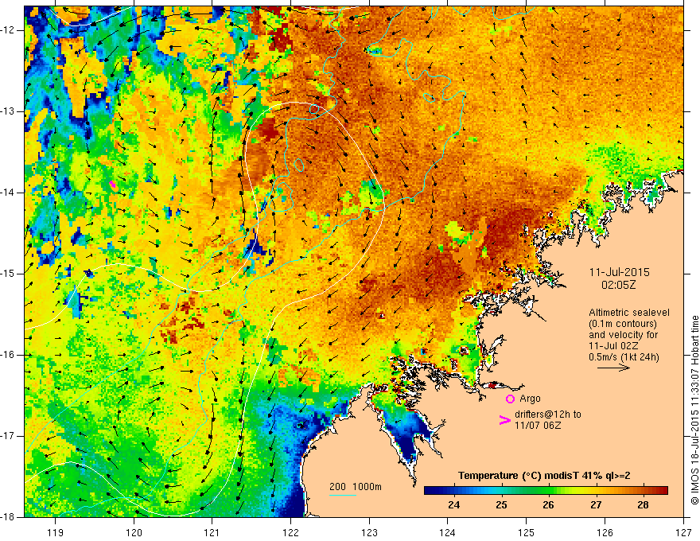Click the '120' longitude axis label
The height and width of the screenshot is (541, 700).
[x=134, y=532]
